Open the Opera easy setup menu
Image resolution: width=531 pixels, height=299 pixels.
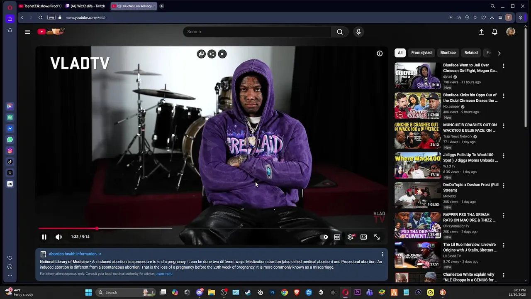[x=500, y=17]
